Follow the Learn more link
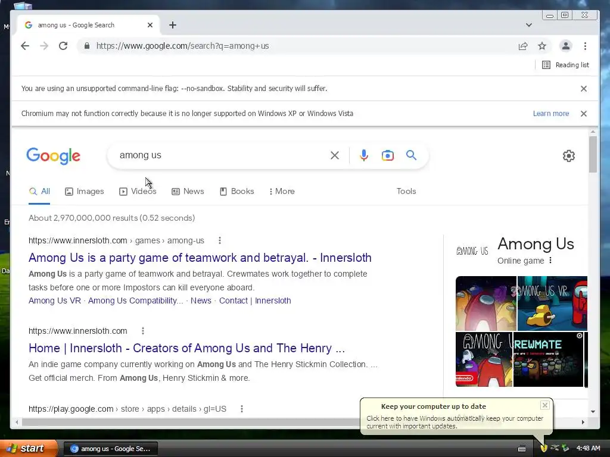This screenshot has width=610, height=457. pos(551,114)
